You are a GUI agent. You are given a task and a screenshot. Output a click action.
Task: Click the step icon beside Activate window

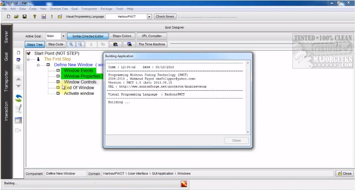point(58,93)
